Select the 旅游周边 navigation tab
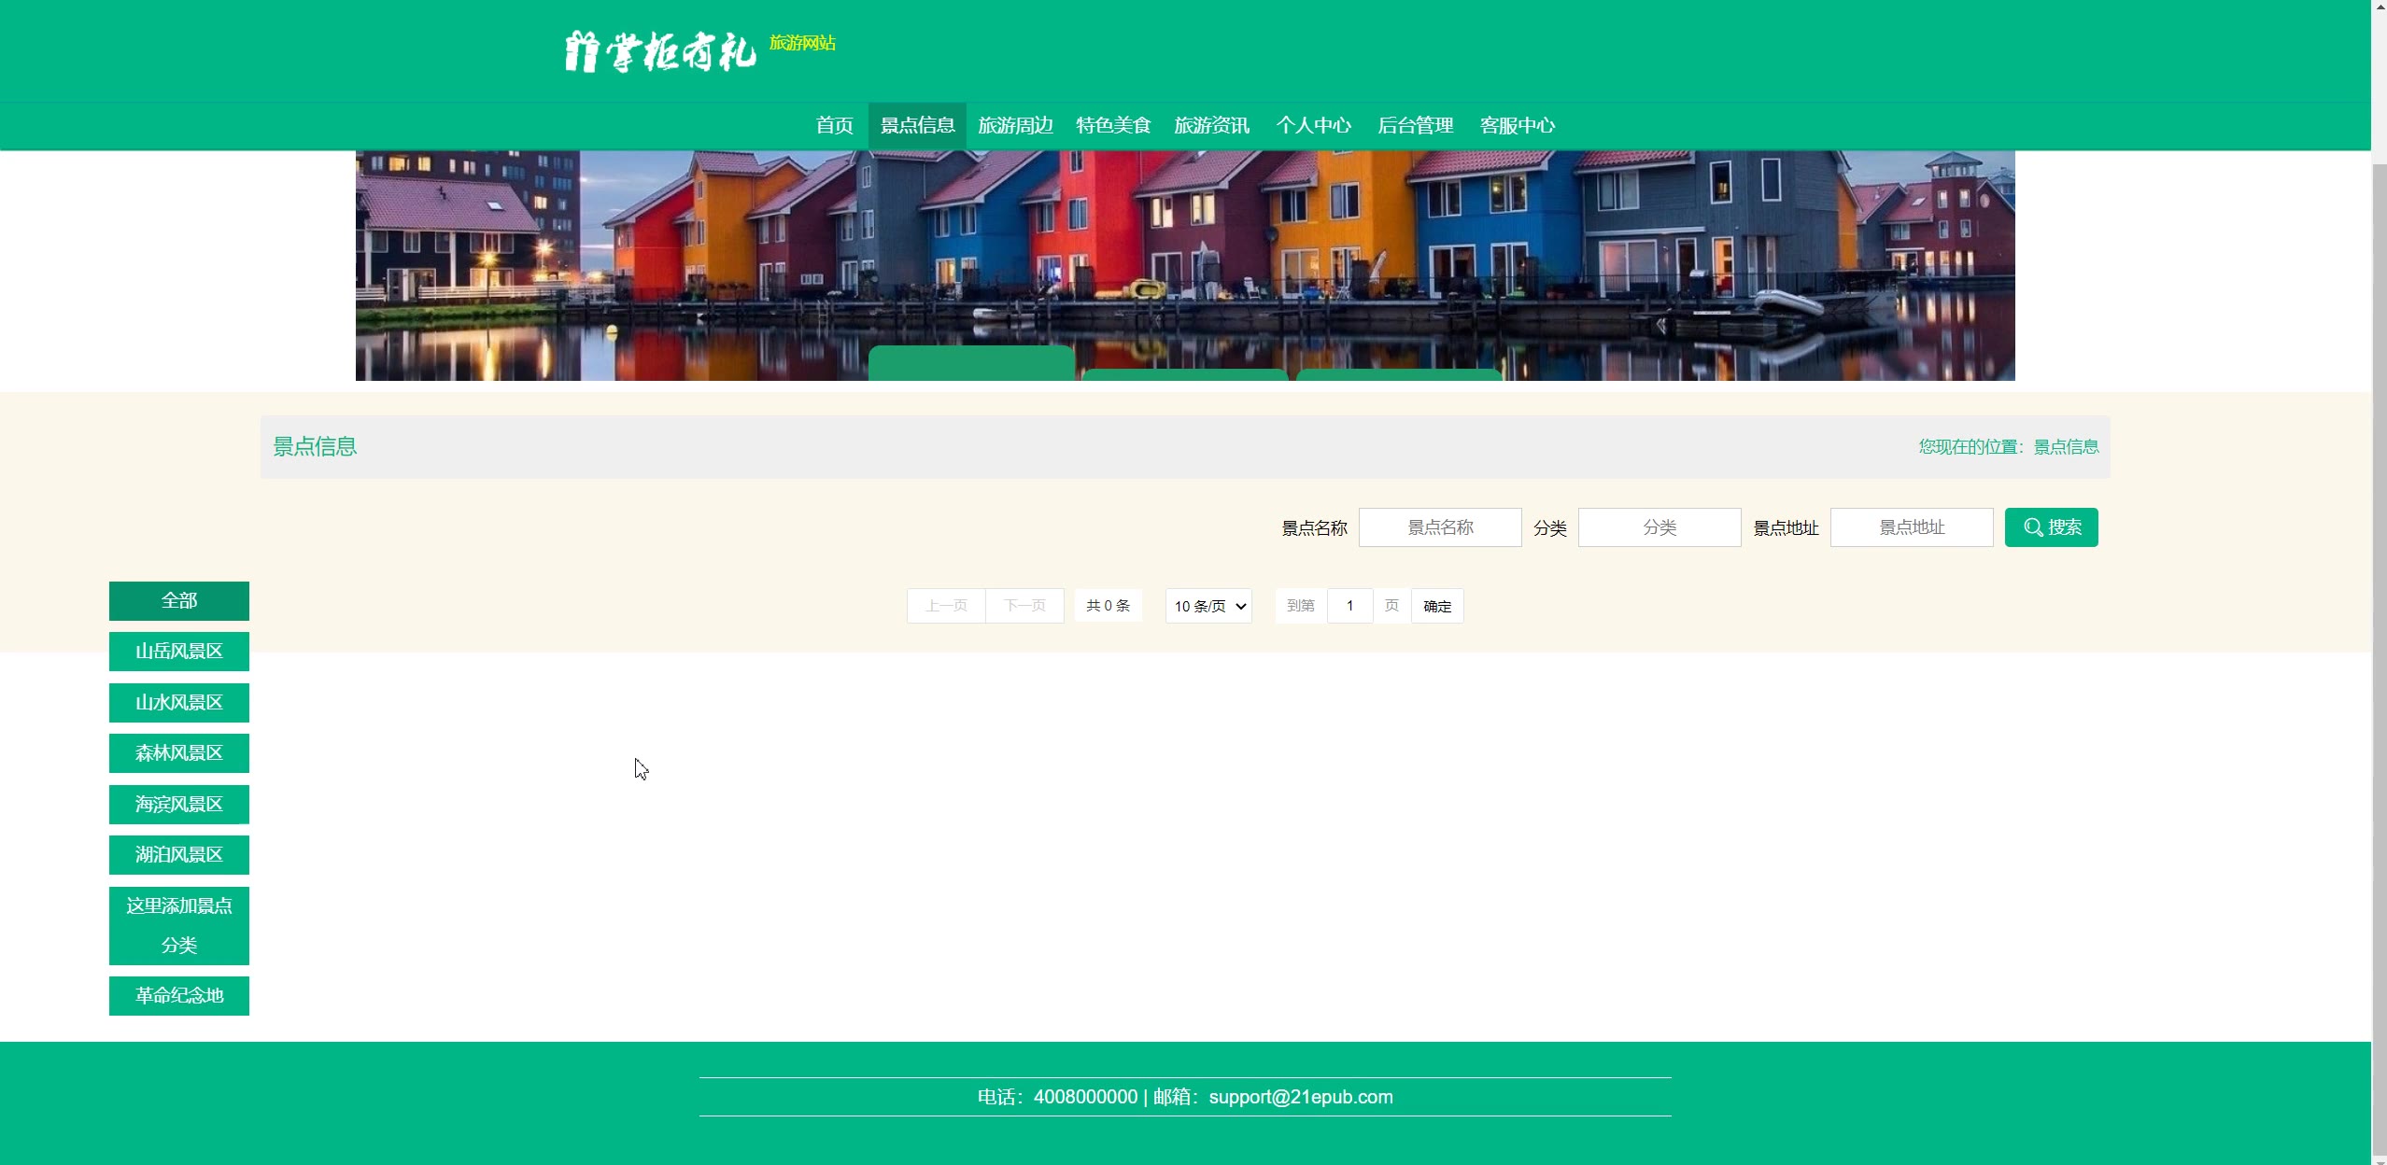Screen dimensions: 2387x1165 (x=1015, y=125)
